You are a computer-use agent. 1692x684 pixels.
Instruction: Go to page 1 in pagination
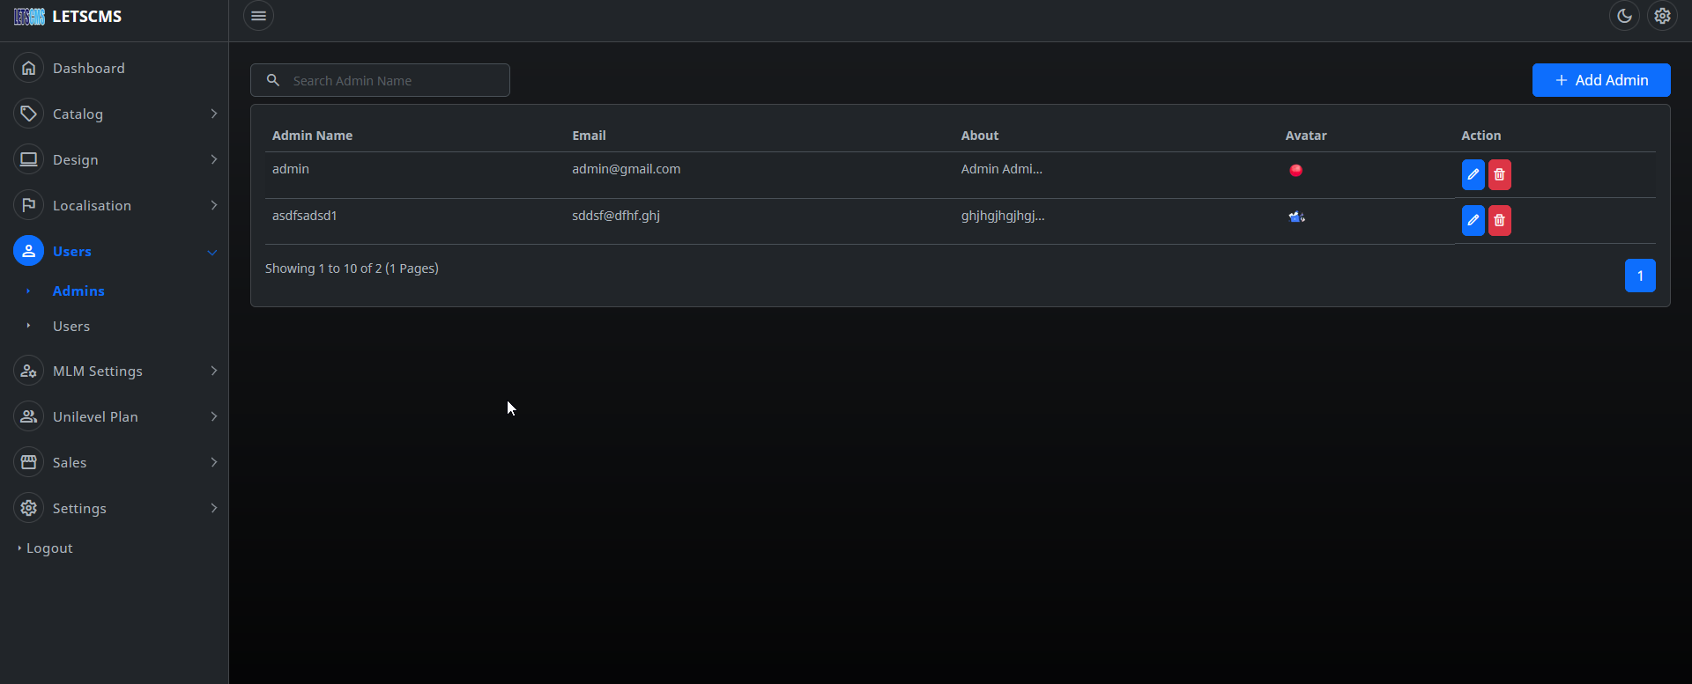point(1639,276)
